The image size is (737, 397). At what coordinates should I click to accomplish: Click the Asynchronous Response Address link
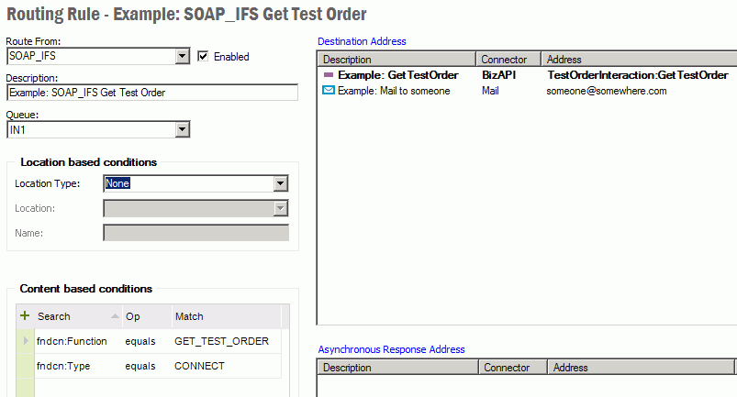391,349
